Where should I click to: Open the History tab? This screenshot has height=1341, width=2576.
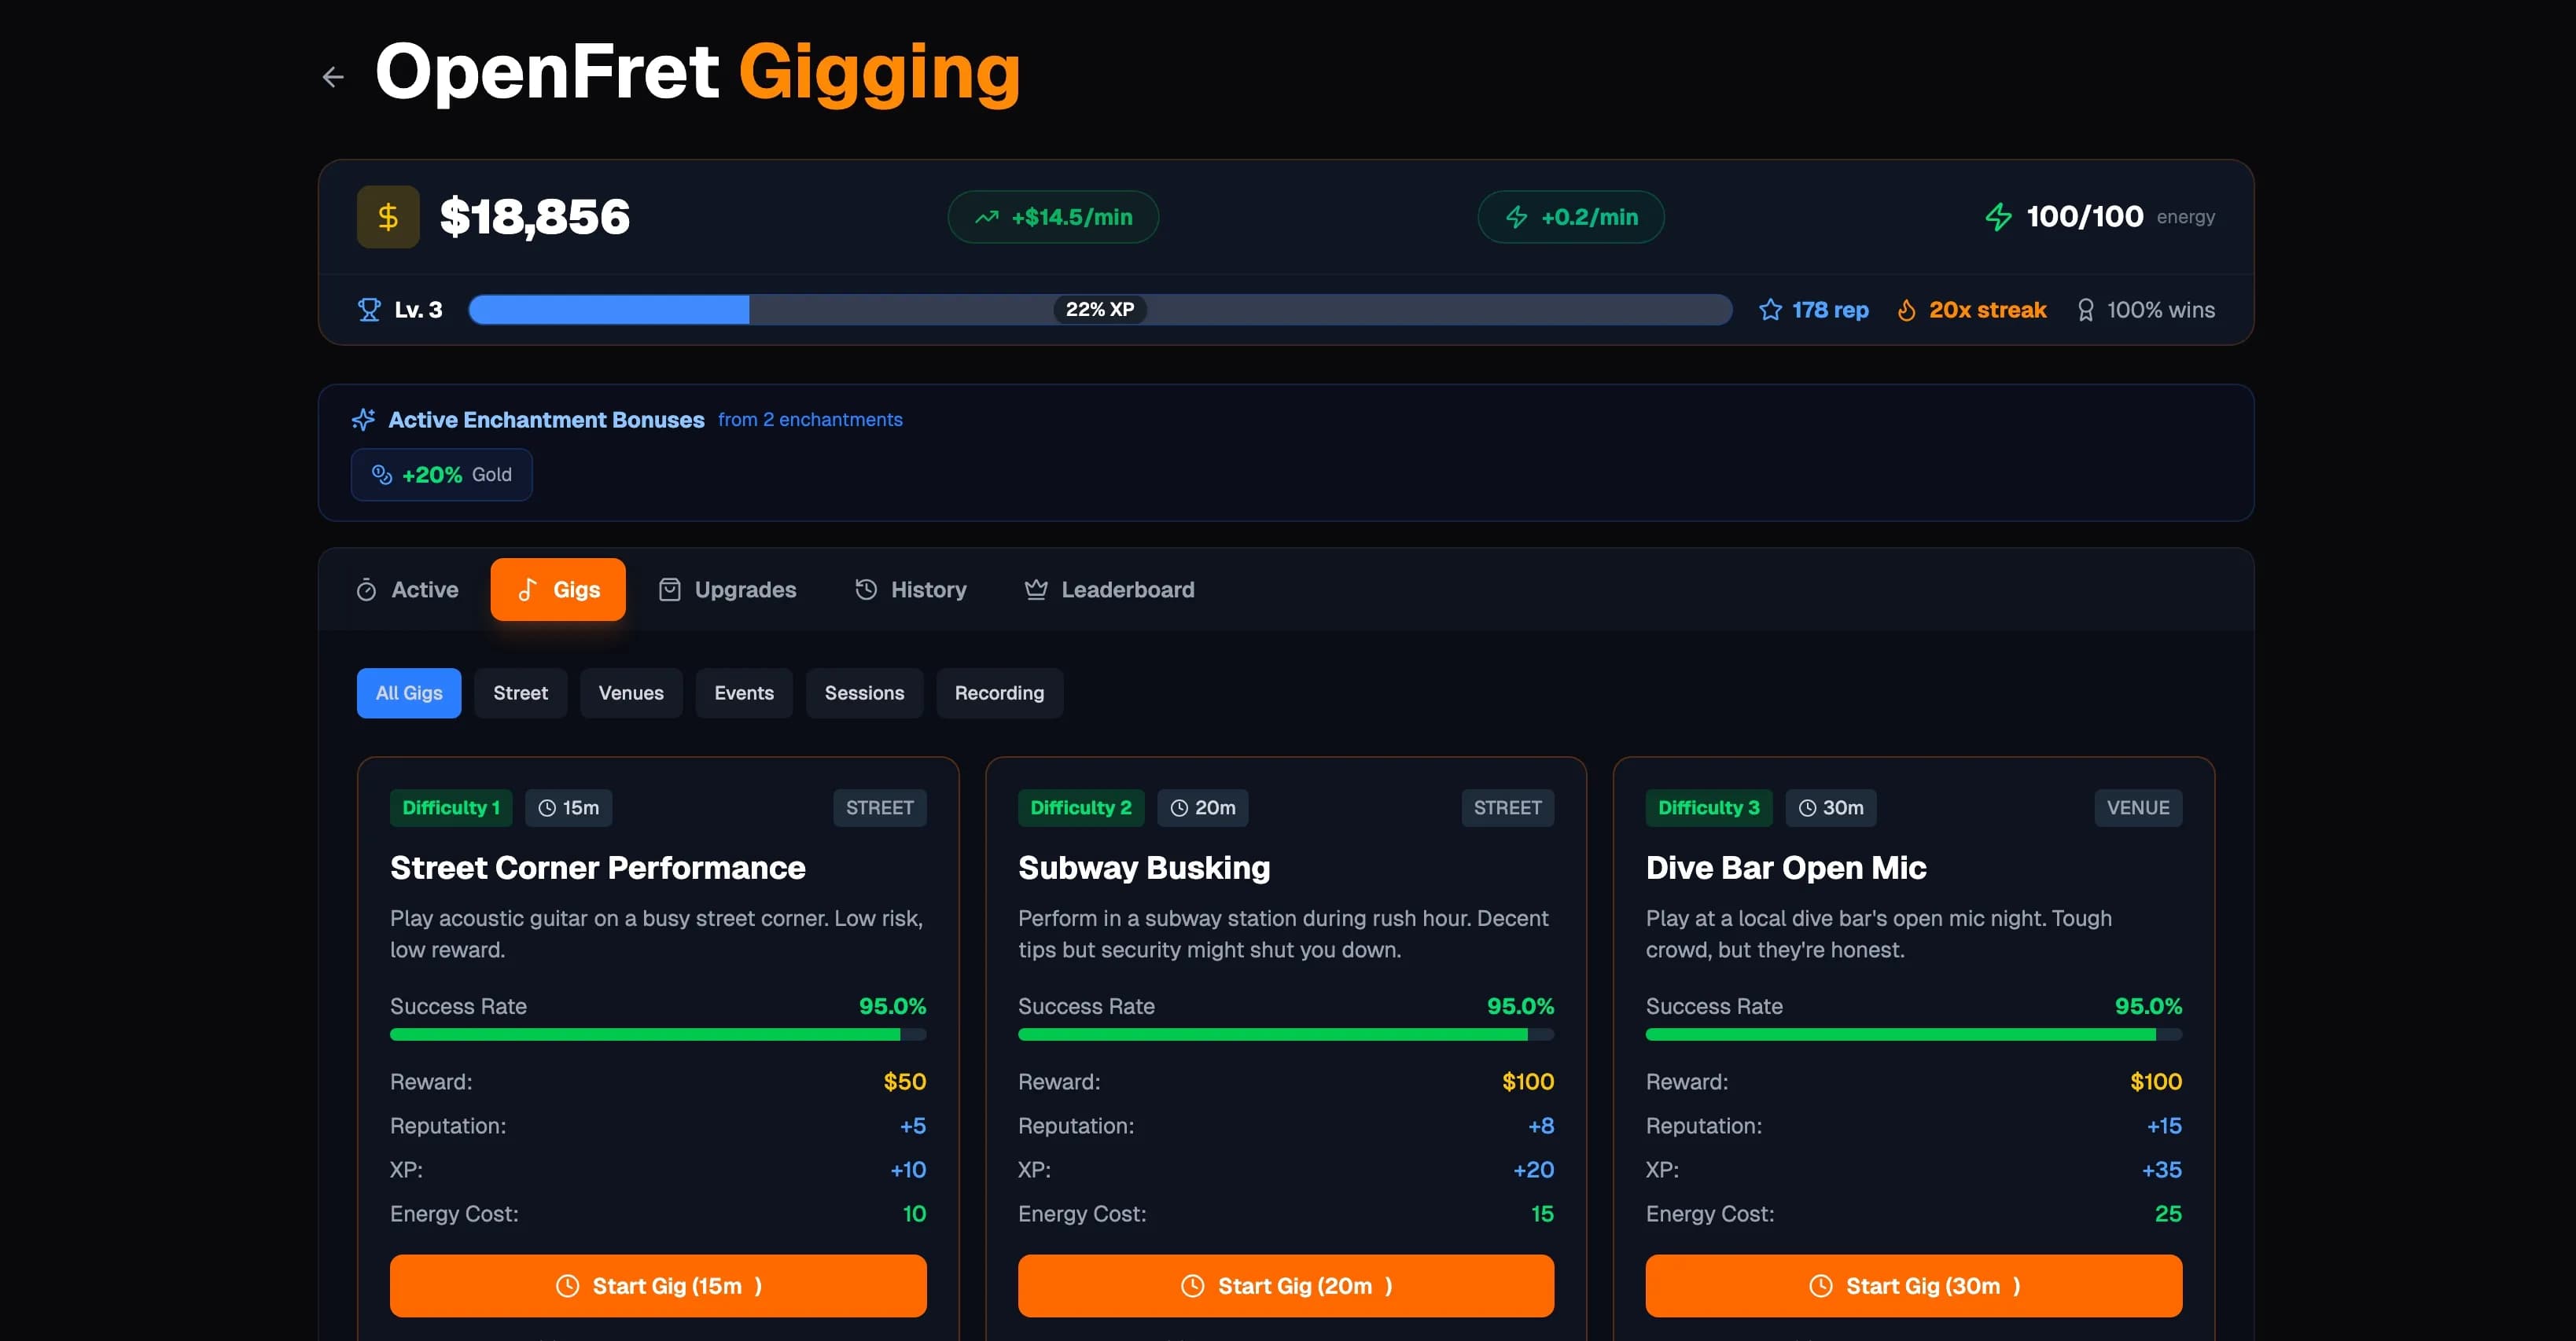coord(911,590)
